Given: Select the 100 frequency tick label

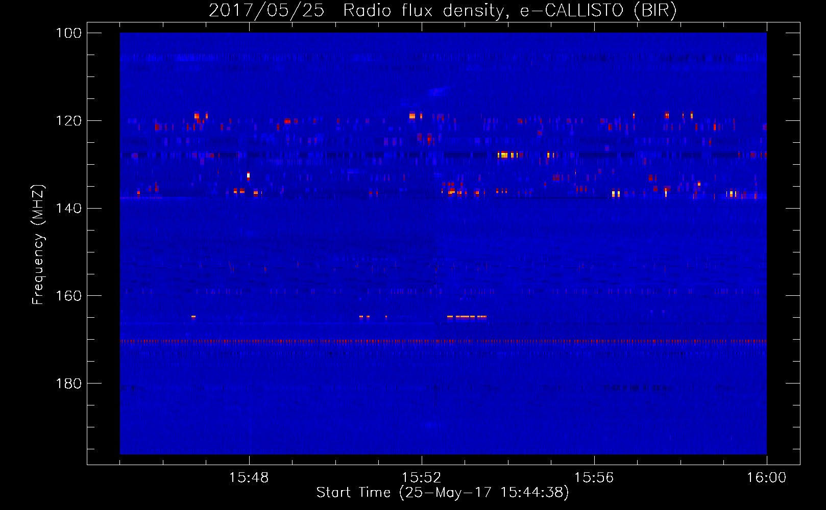Looking at the screenshot, I should click(x=68, y=33).
